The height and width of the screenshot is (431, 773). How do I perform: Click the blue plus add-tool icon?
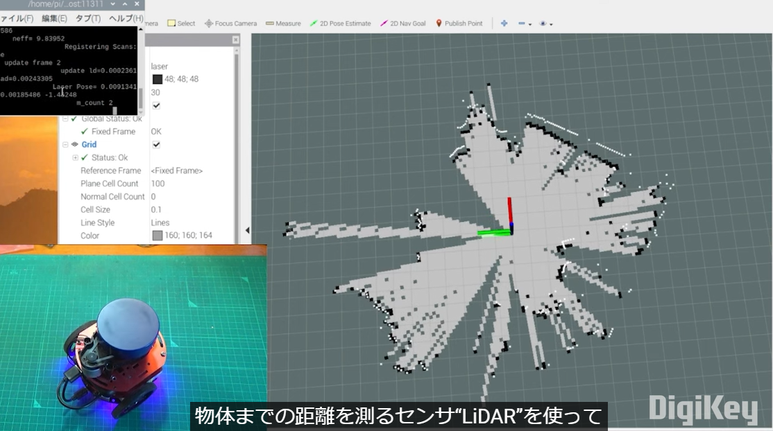[x=504, y=24]
